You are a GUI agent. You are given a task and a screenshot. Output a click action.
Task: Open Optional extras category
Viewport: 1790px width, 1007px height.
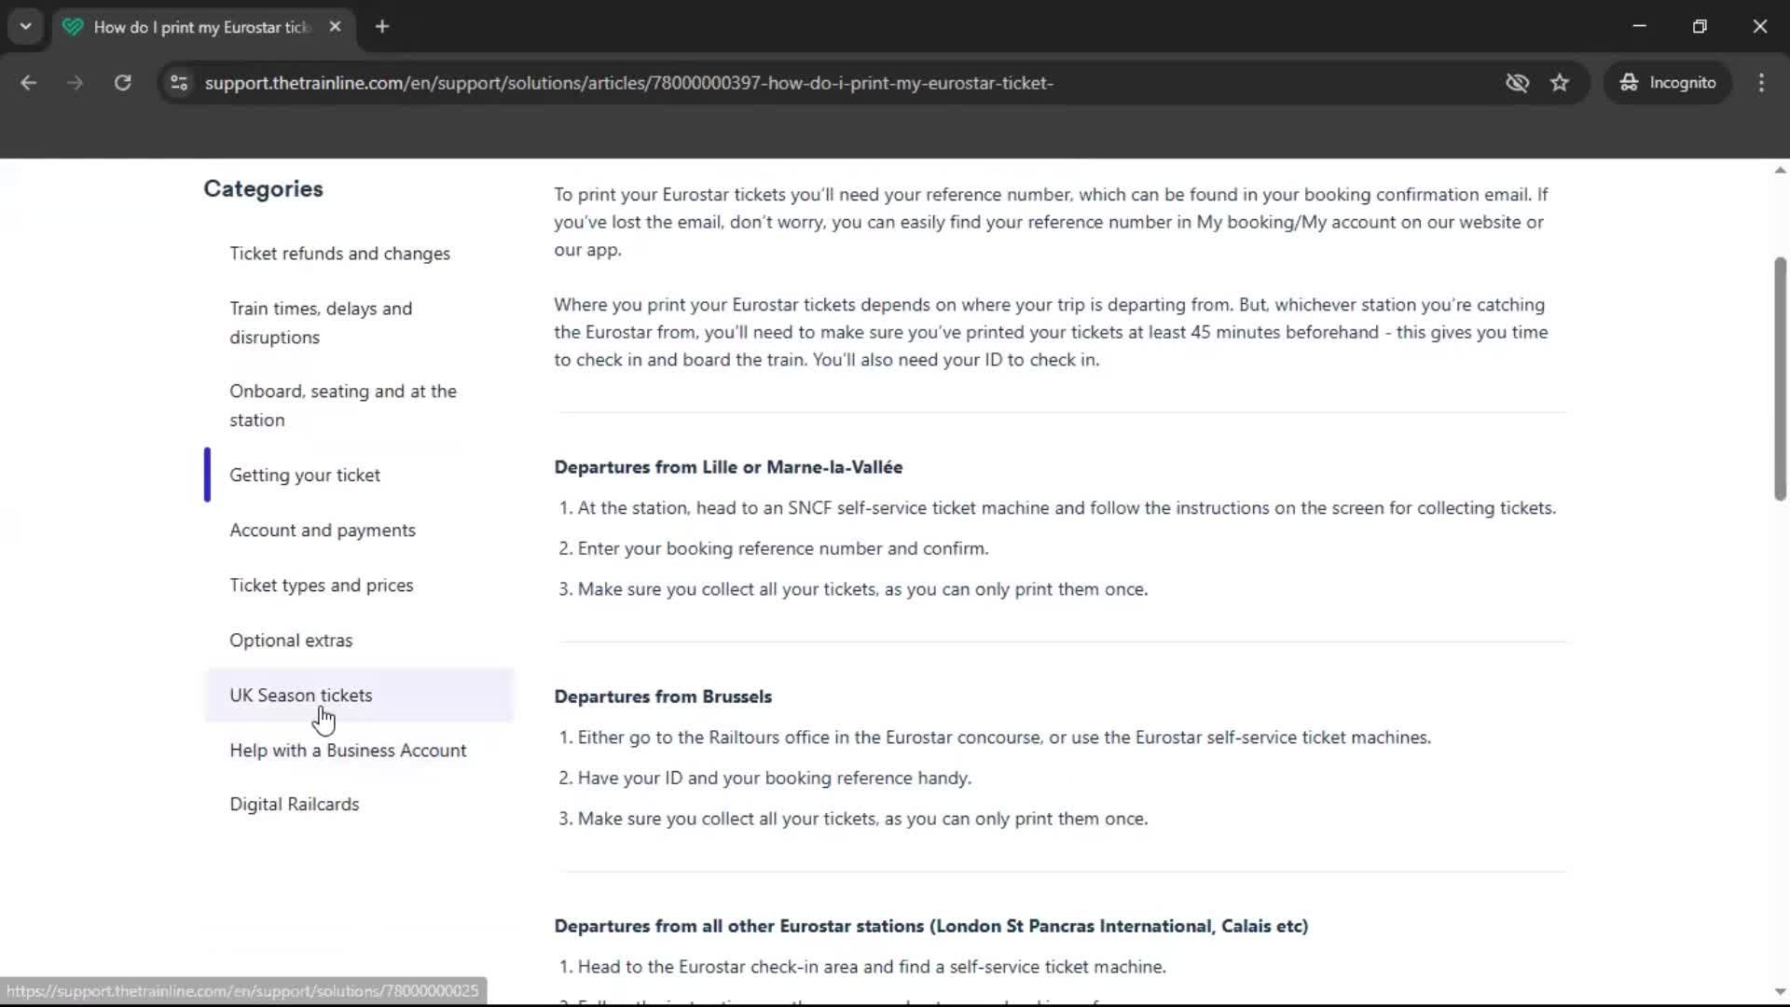(290, 640)
